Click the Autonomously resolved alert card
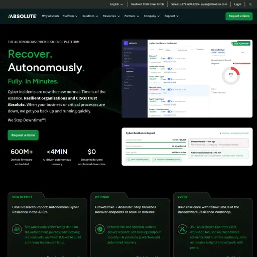 218,154
